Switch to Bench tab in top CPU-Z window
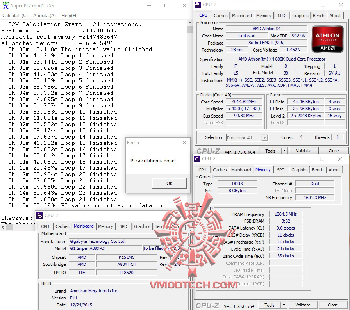Image resolution: width=350 pixels, height=310 pixels. (318, 16)
